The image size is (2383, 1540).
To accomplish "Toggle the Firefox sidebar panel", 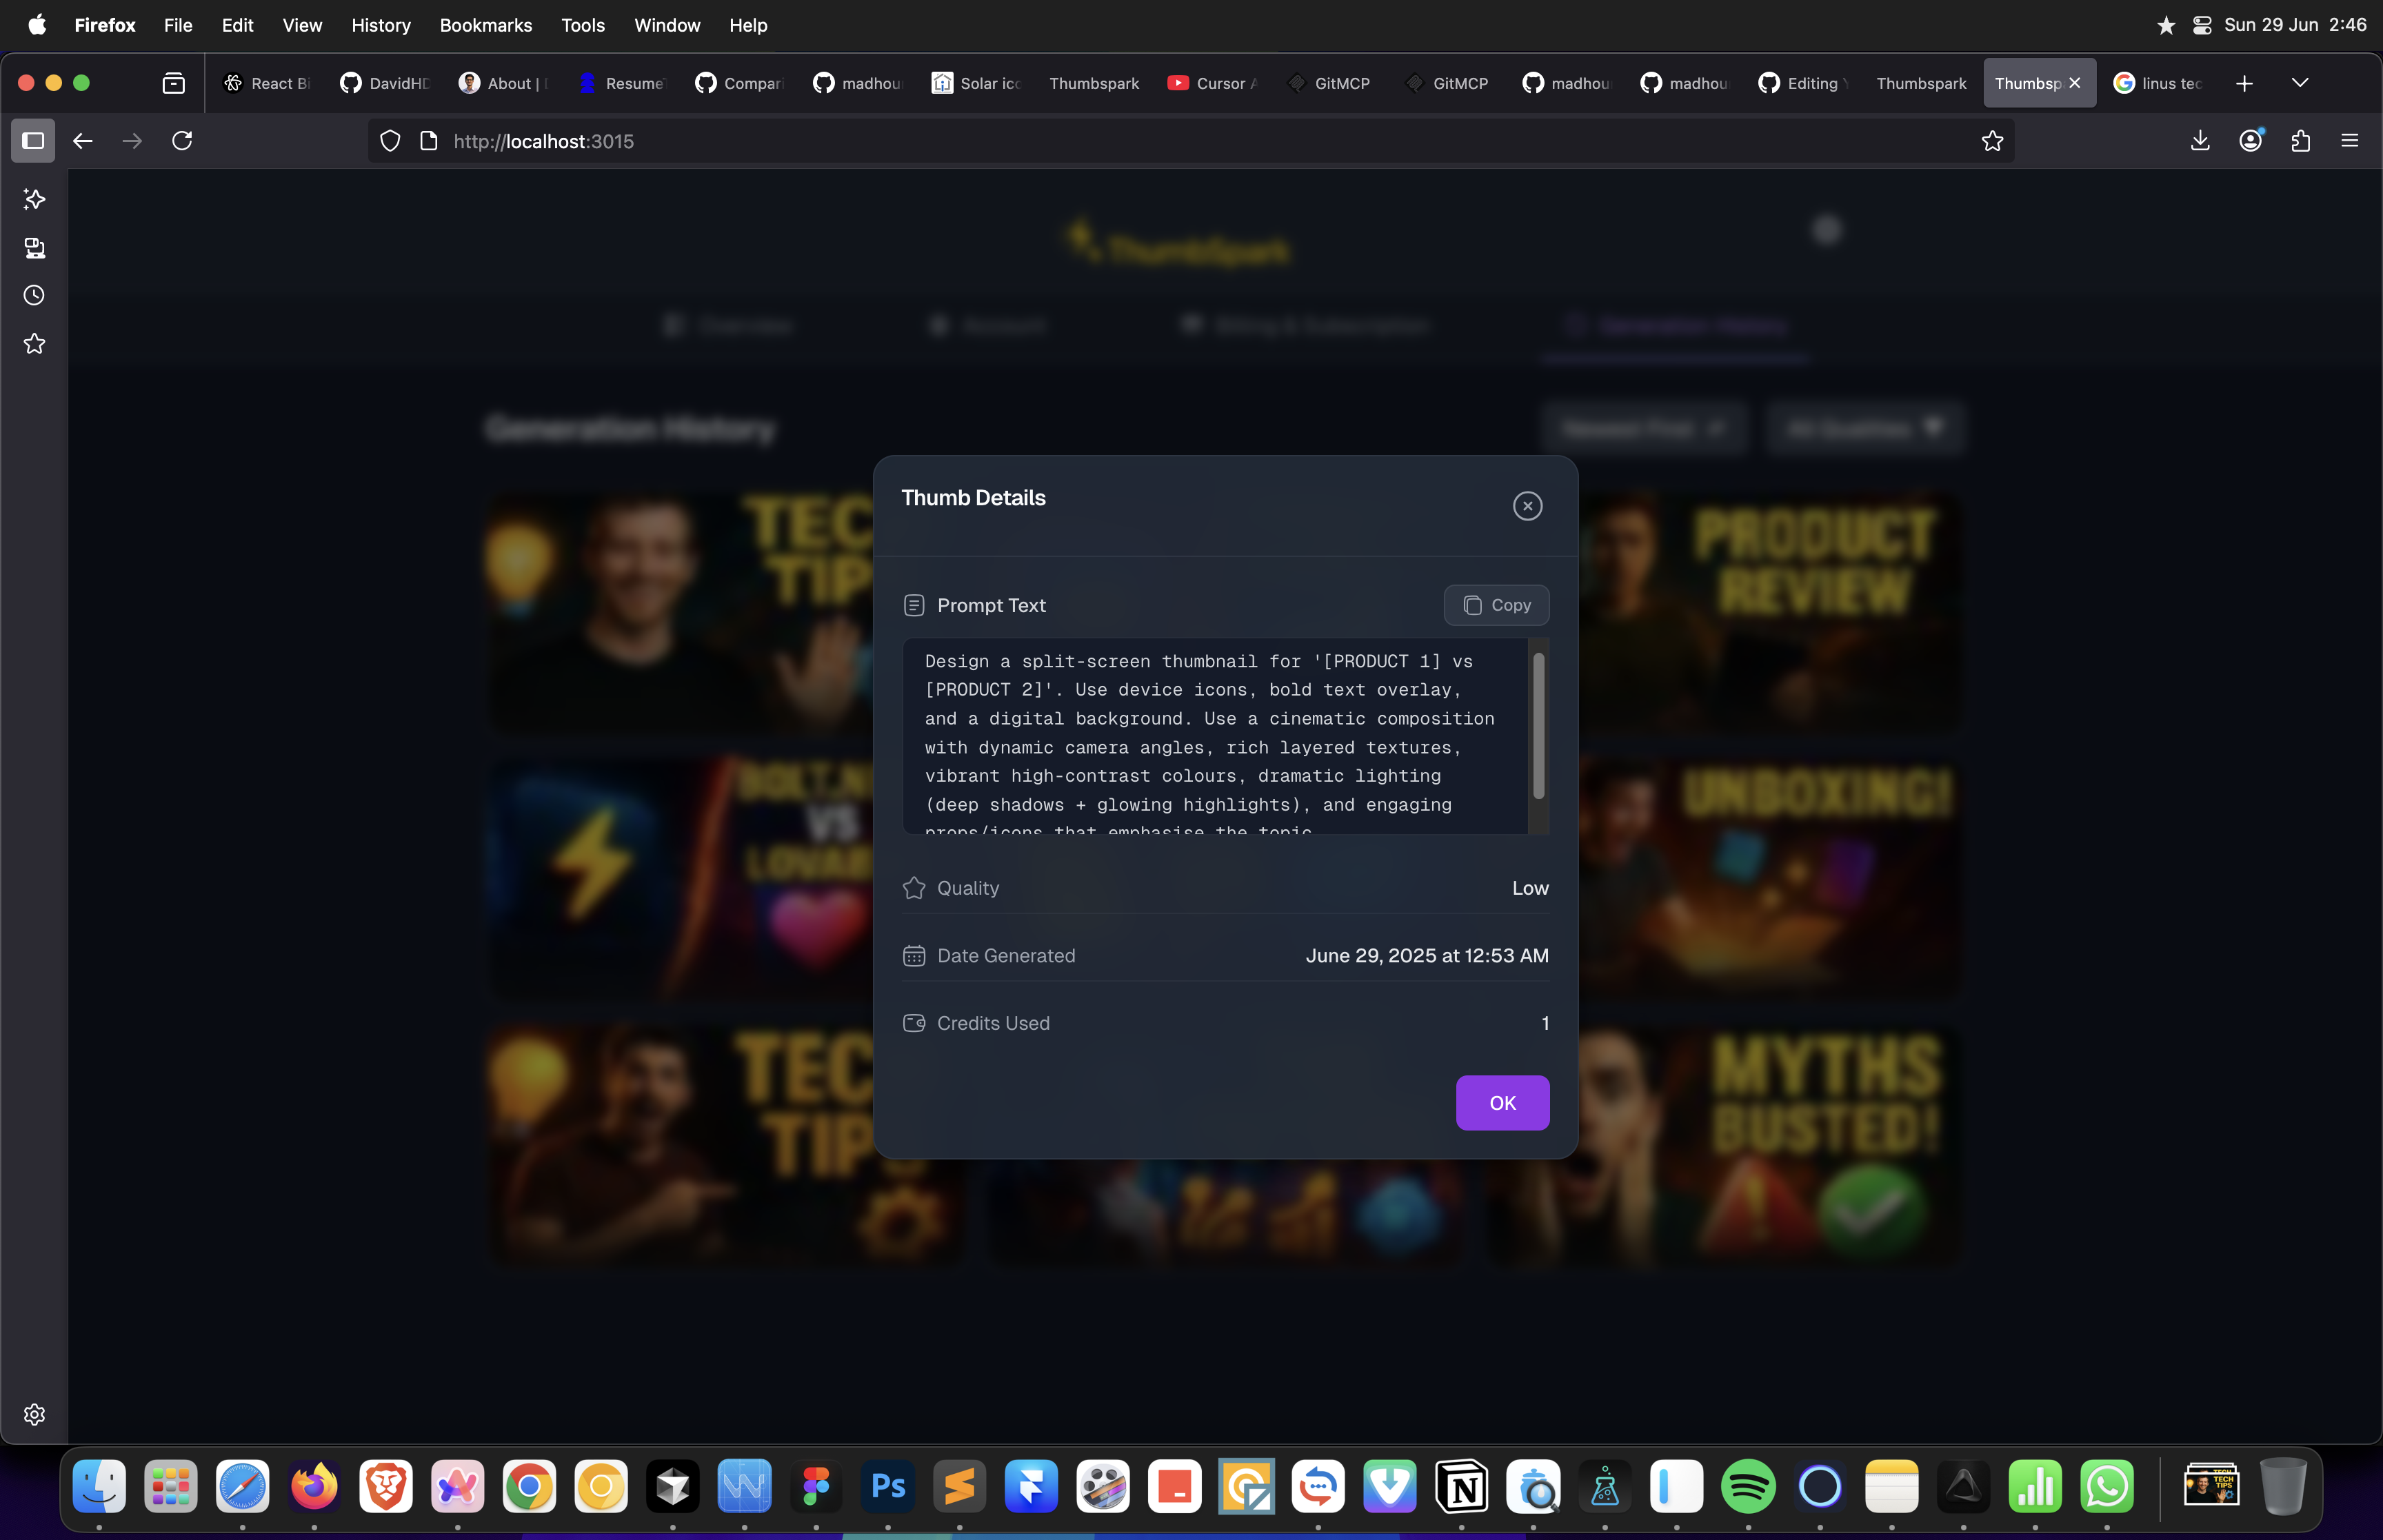I will [33, 141].
